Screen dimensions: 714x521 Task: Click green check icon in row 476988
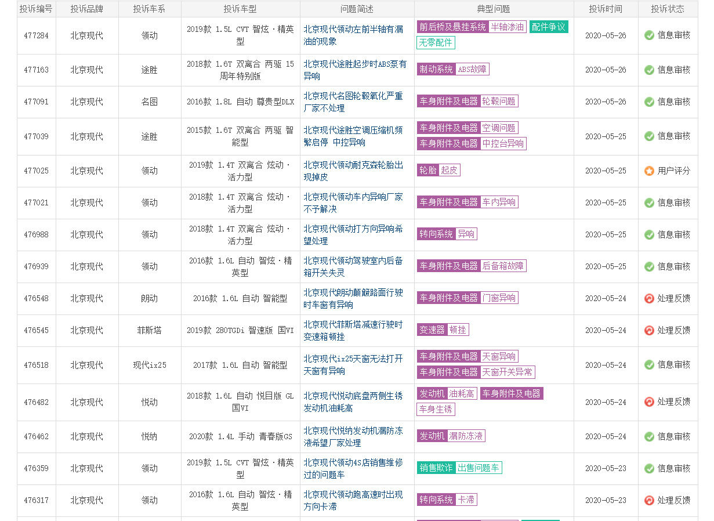pyautogui.click(x=650, y=234)
